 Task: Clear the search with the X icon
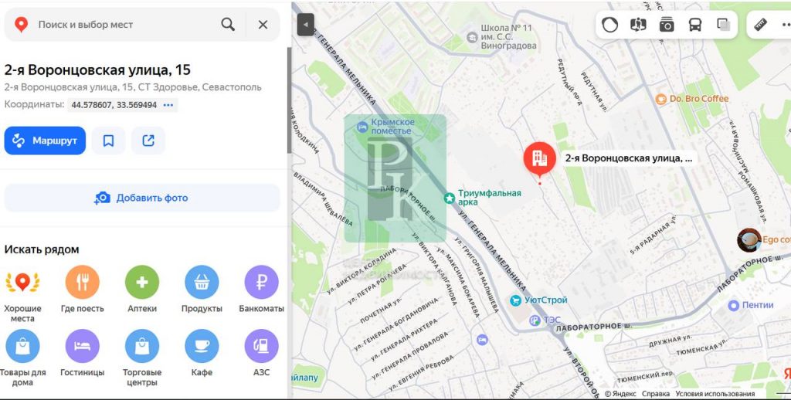point(263,24)
